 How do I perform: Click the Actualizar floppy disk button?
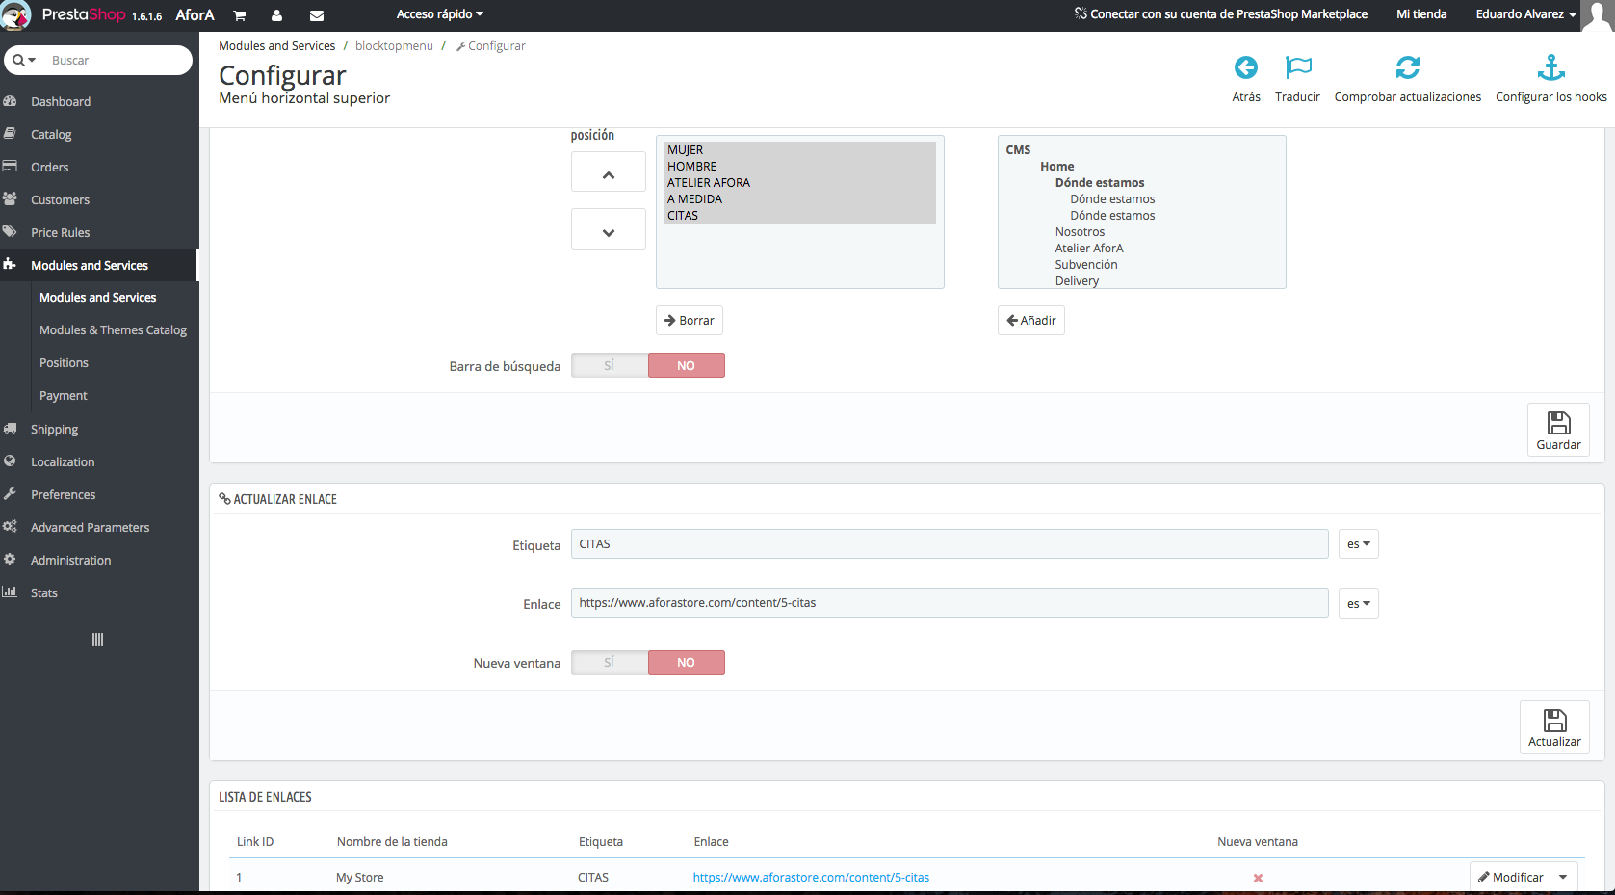[1554, 727]
